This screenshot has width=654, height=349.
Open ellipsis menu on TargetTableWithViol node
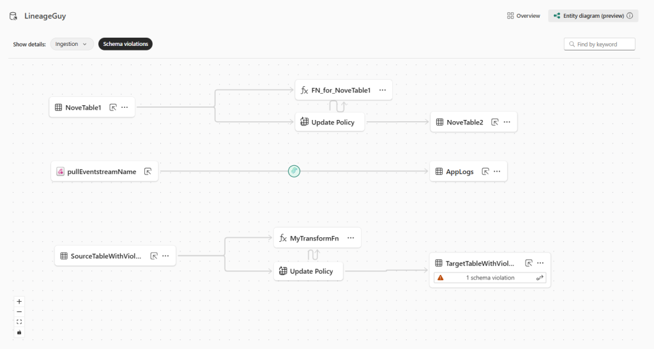(540, 263)
